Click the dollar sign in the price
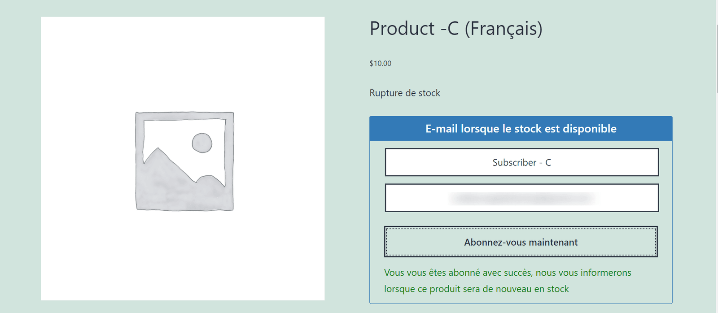The height and width of the screenshot is (313, 718). [x=372, y=63]
